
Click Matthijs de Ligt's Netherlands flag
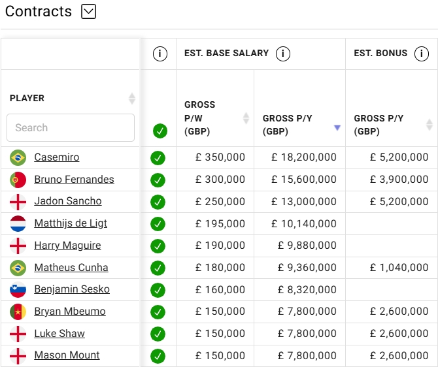[x=18, y=223]
